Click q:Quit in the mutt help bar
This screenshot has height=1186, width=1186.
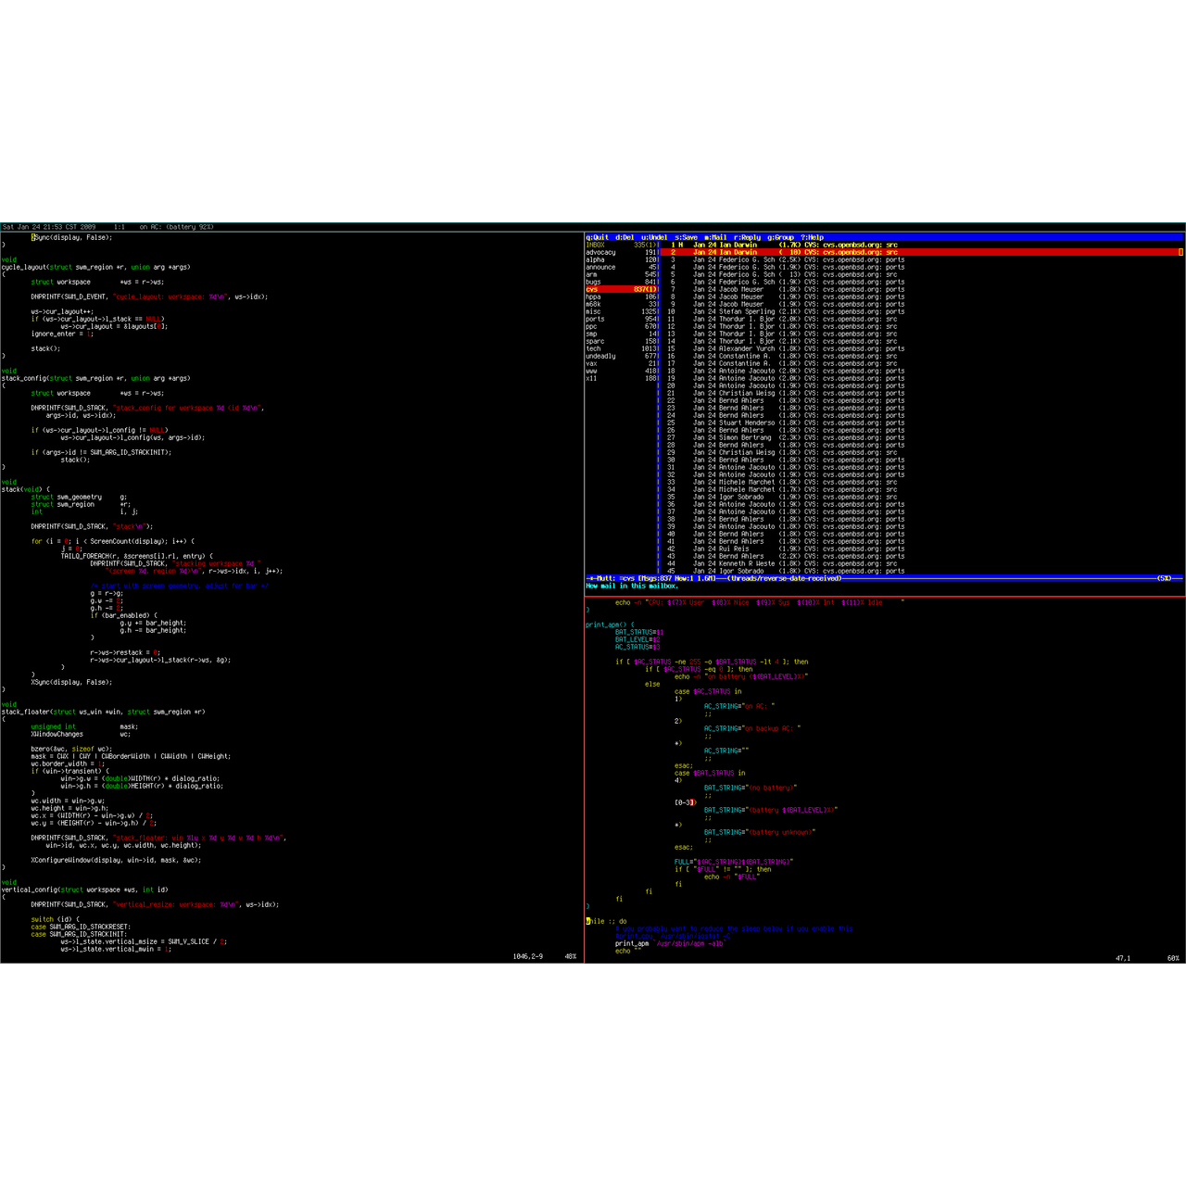(x=597, y=237)
